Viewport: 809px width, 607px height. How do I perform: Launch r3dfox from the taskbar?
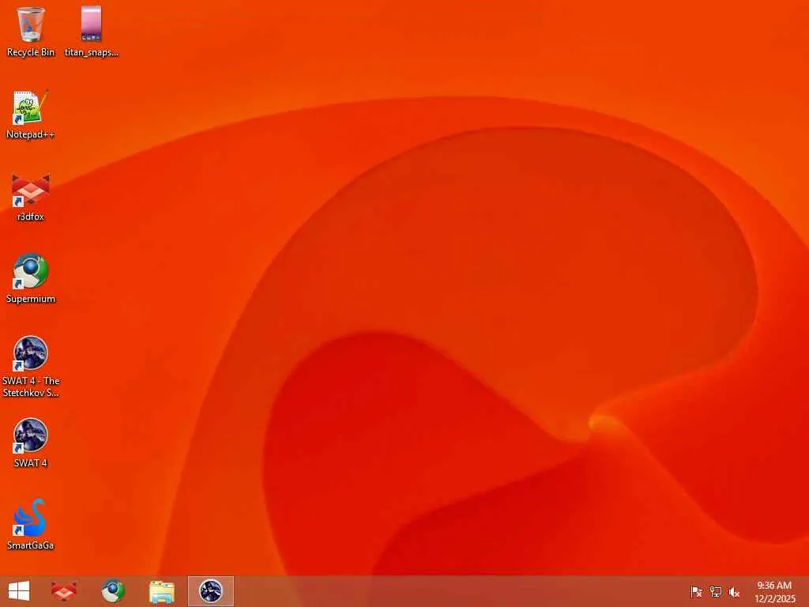(x=64, y=591)
